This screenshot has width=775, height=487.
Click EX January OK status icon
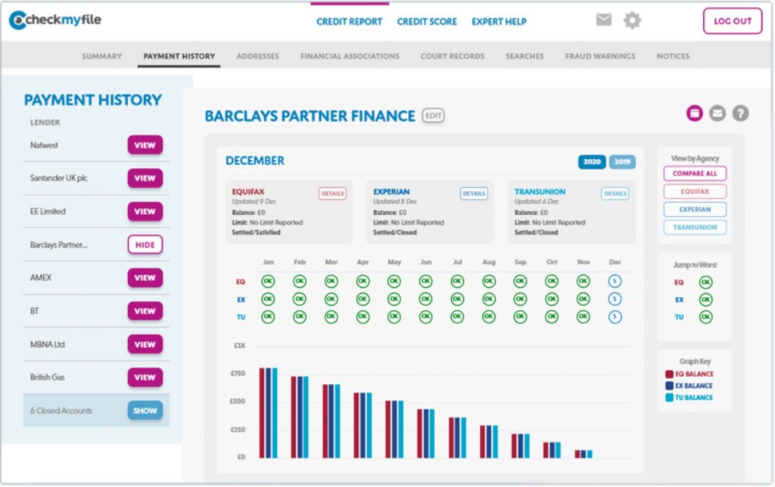268,299
